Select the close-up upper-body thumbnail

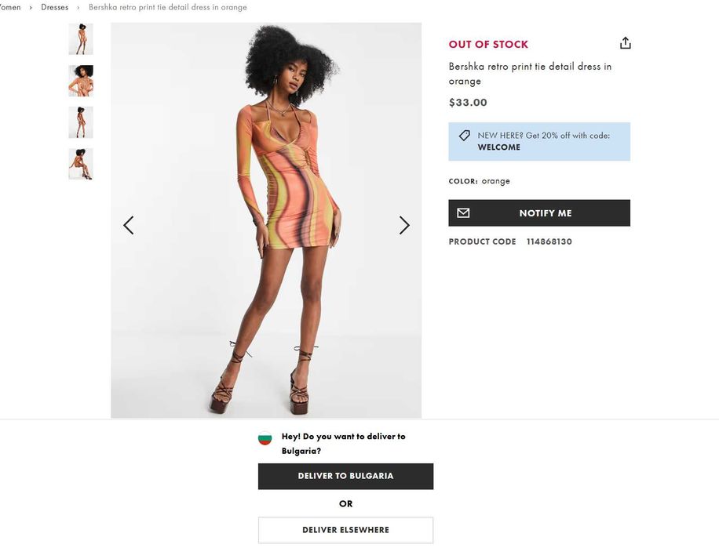tap(81, 81)
